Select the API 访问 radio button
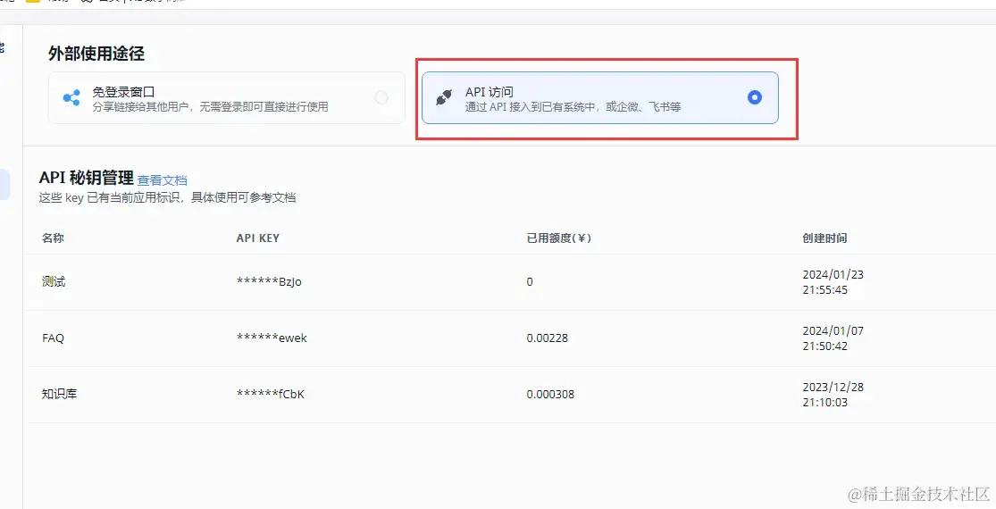Viewport: 996px width, 509px height. [755, 97]
